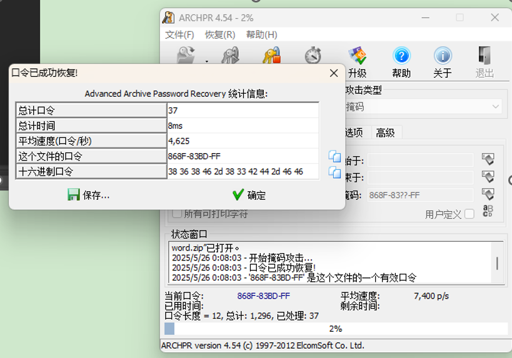The width and height of the screenshot is (512, 358).
Task: Click the Benchmark stopwatch icon
Action: pos(313,55)
